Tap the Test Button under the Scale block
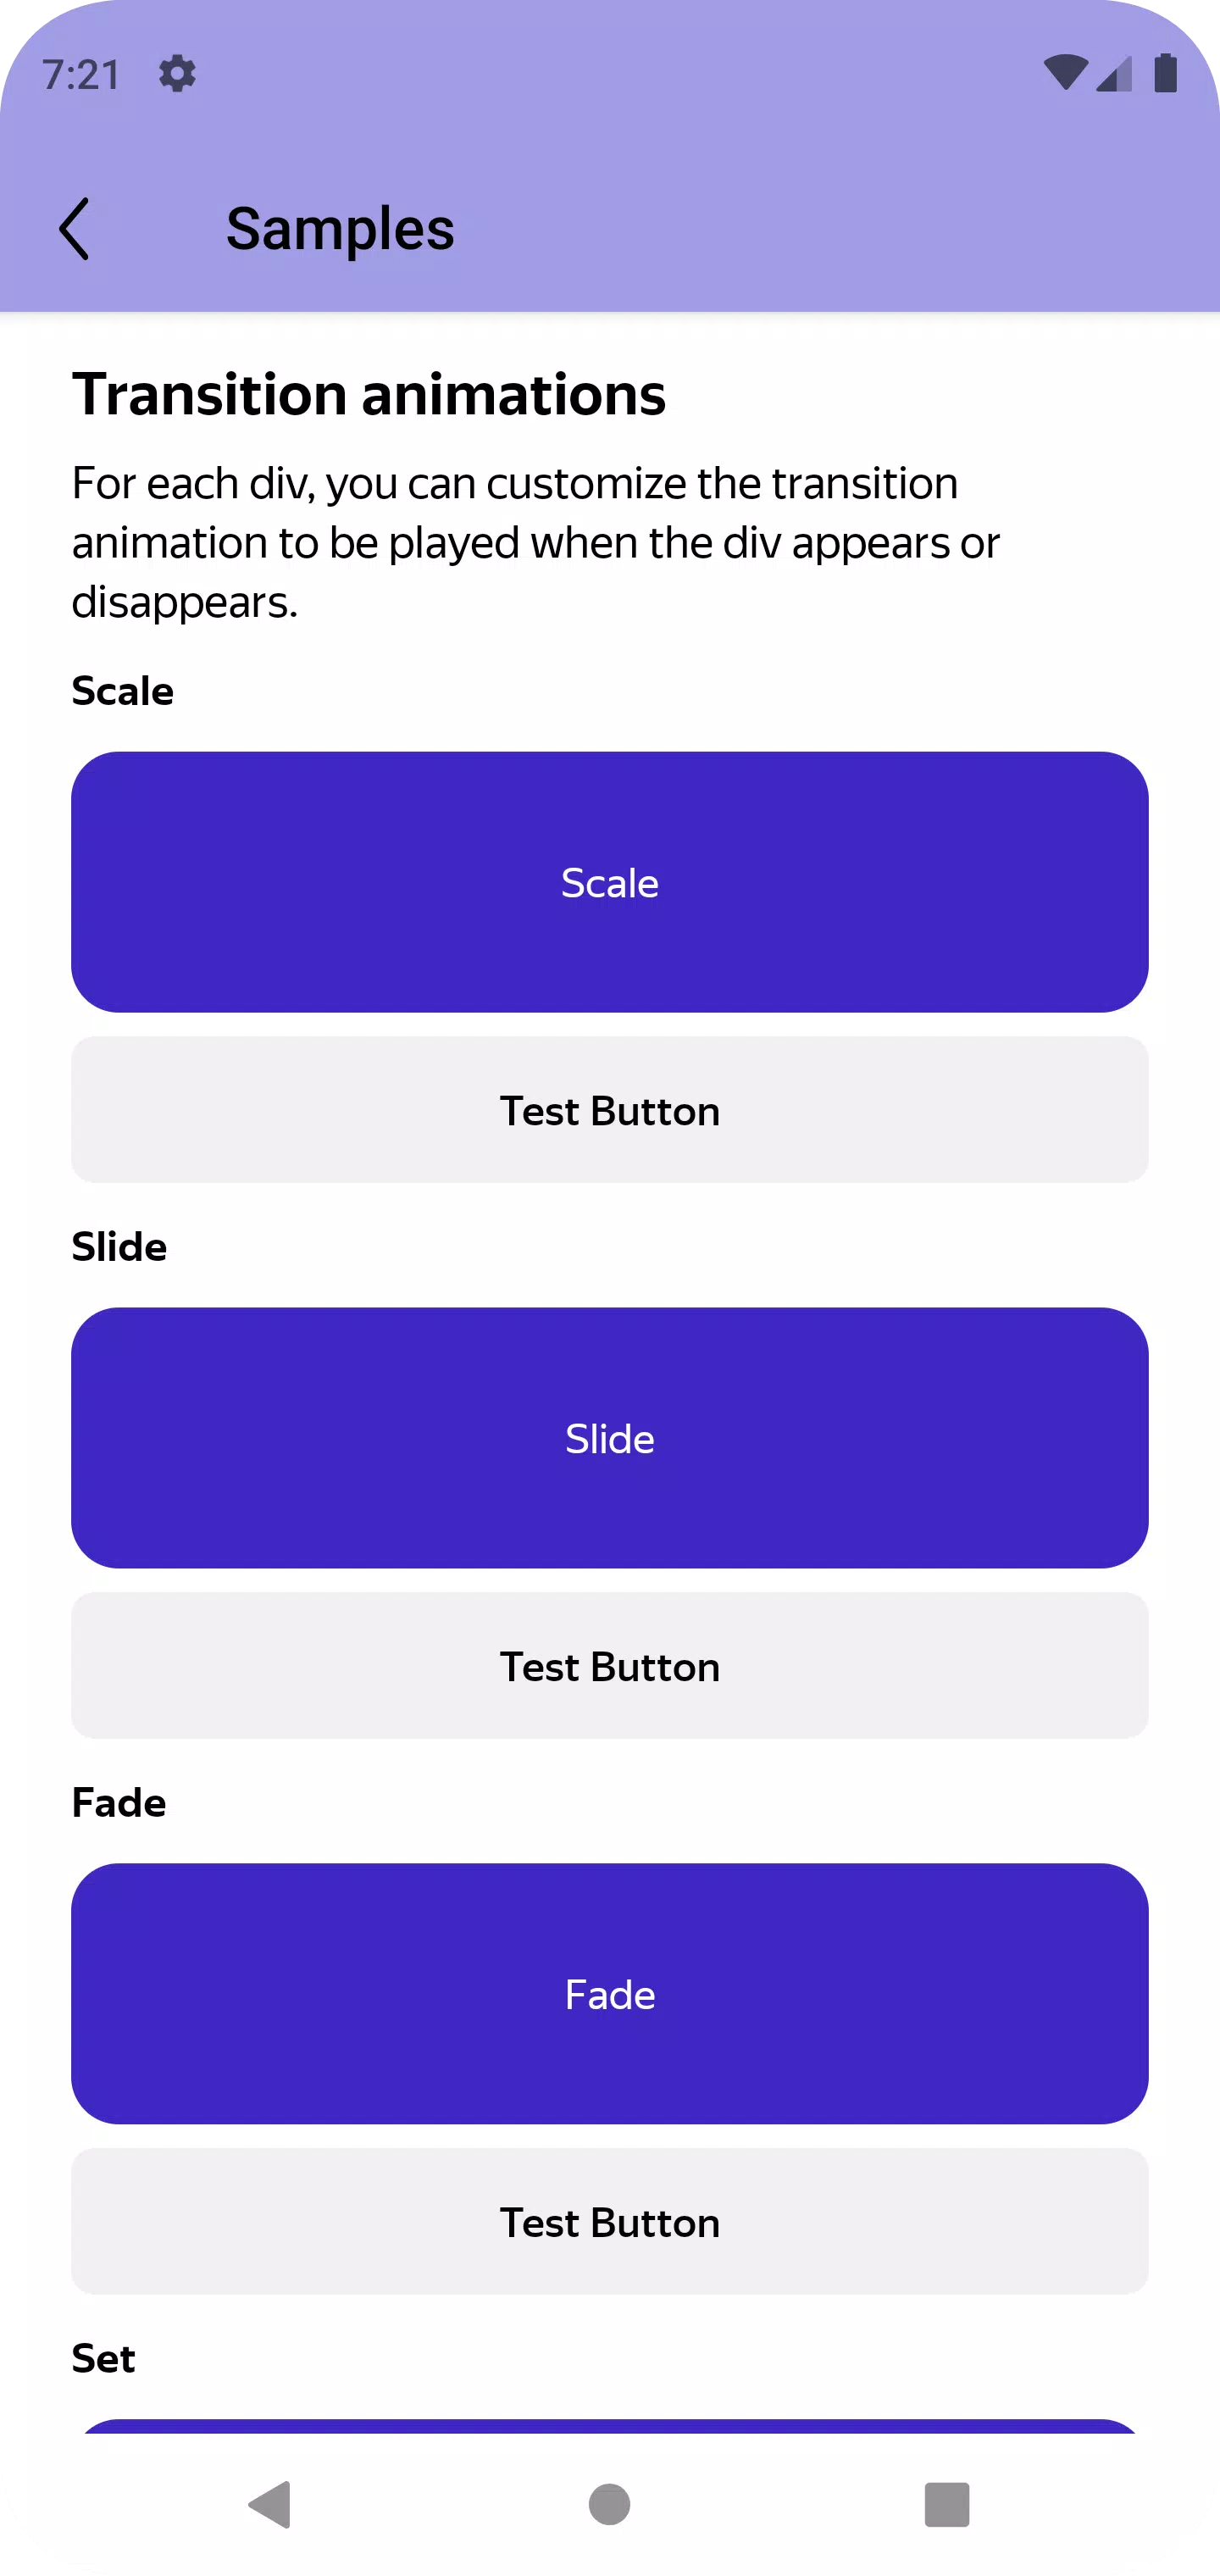Screen dimensions: 1220x2576 click(610, 1110)
